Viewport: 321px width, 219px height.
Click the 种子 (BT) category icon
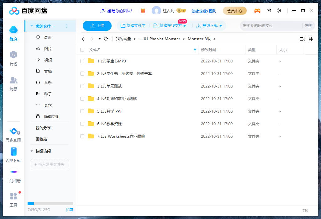click(x=38, y=94)
